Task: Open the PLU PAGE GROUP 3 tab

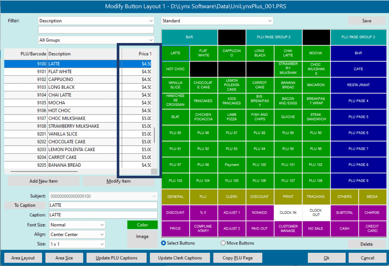Action: coord(358,37)
